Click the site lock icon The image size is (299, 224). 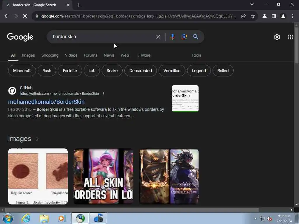coord(37,16)
